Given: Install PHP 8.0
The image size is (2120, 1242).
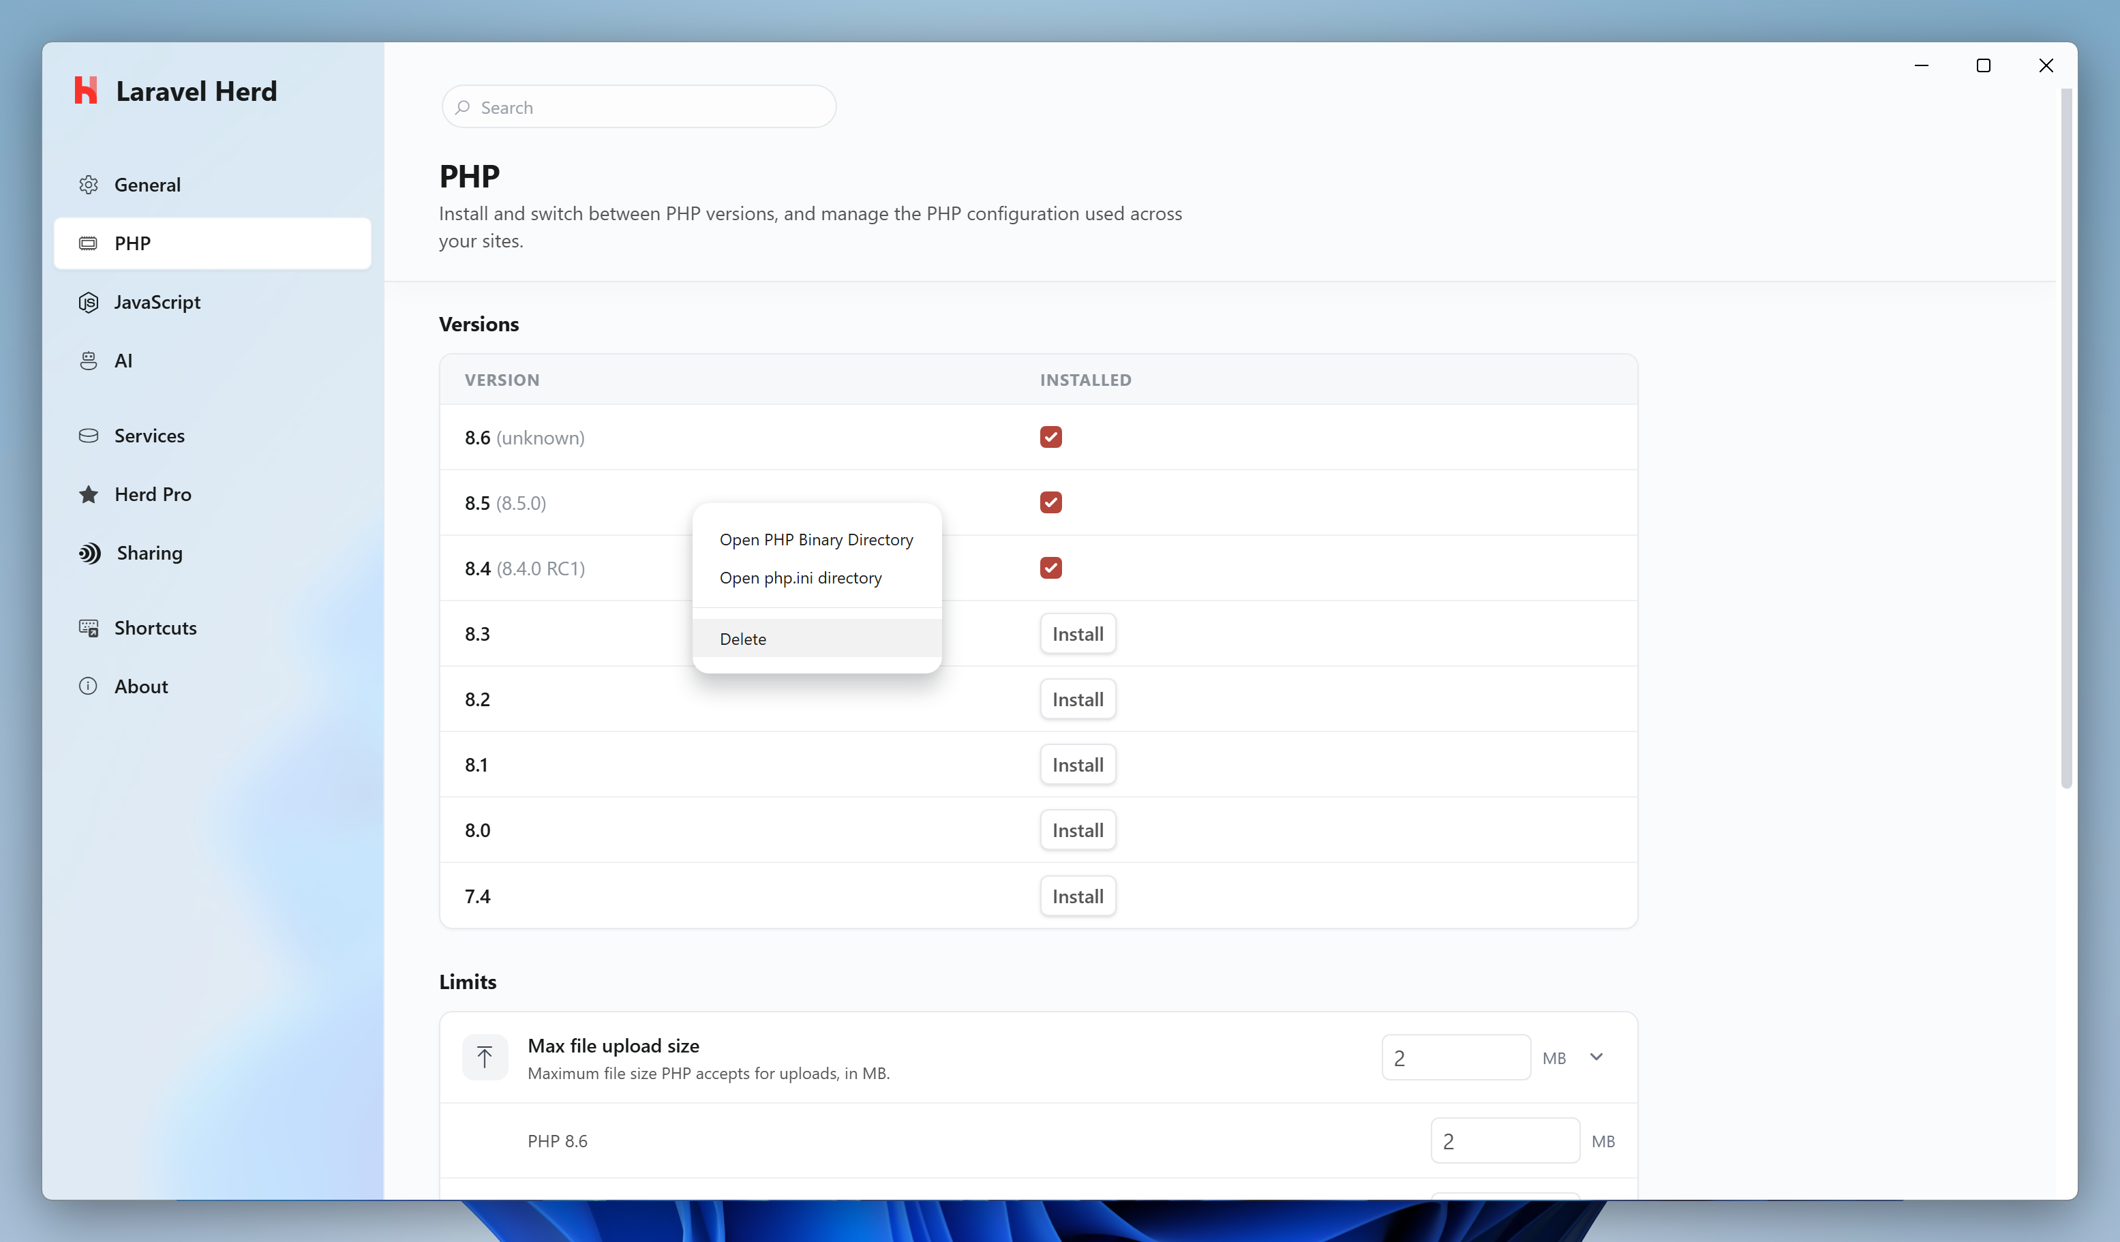Looking at the screenshot, I should [x=1078, y=830].
